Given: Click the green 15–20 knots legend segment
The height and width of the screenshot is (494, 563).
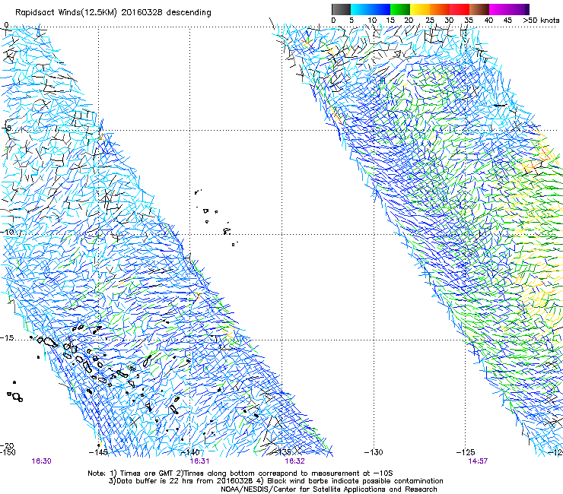Looking at the screenshot, I should [x=400, y=9].
